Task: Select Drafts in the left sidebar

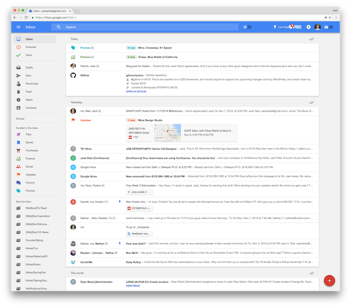Action: [x=29, y=67]
